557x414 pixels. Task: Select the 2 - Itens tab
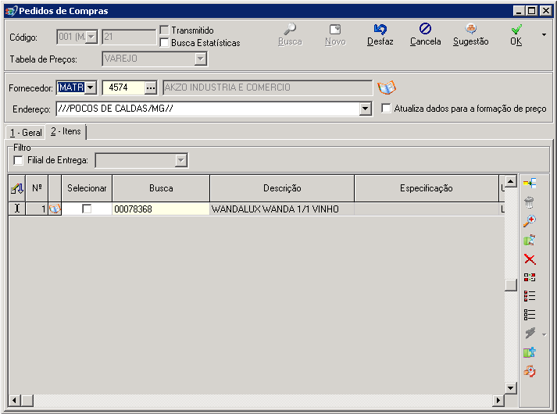point(66,131)
